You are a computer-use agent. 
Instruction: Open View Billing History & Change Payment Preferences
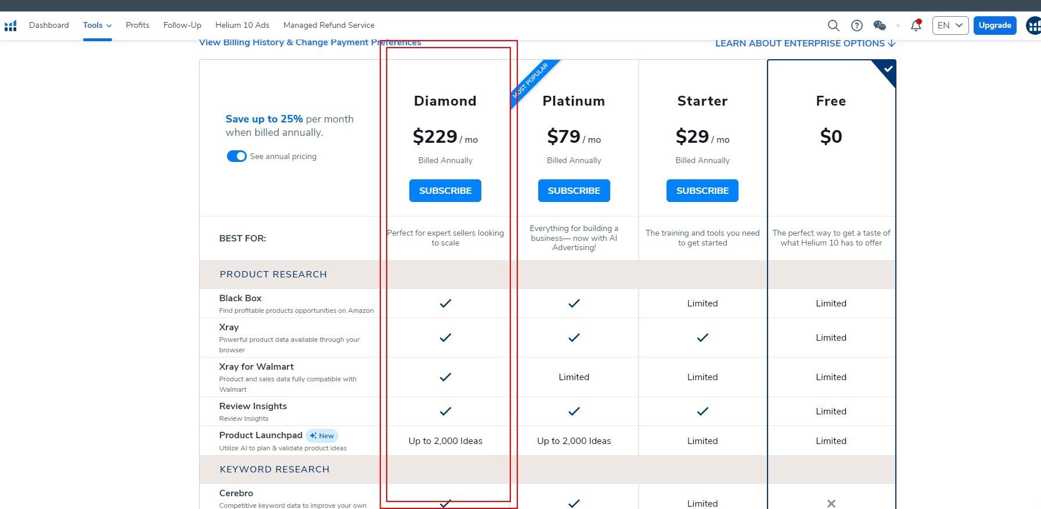(310, 42)
